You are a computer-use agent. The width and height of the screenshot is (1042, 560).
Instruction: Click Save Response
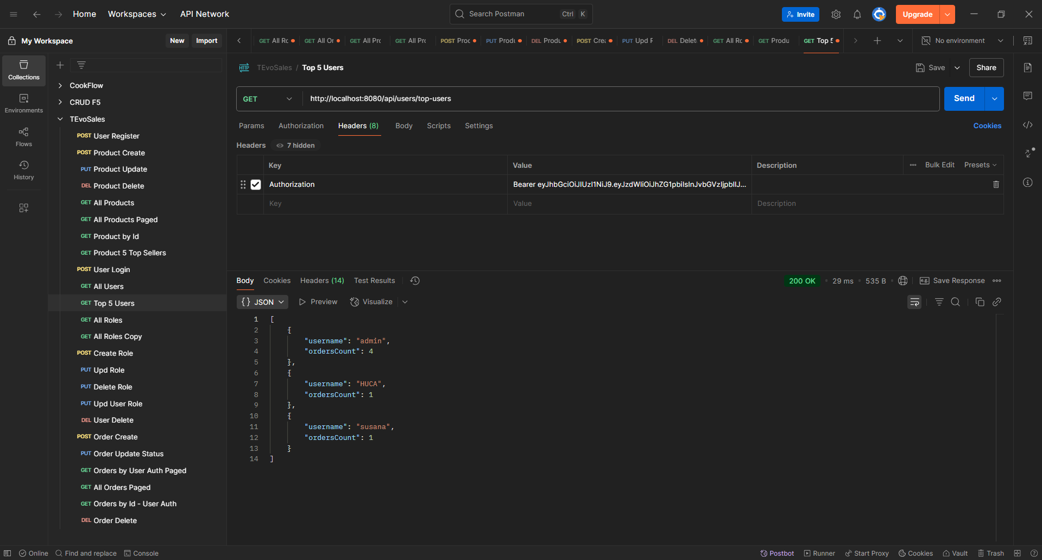point(952,281)
